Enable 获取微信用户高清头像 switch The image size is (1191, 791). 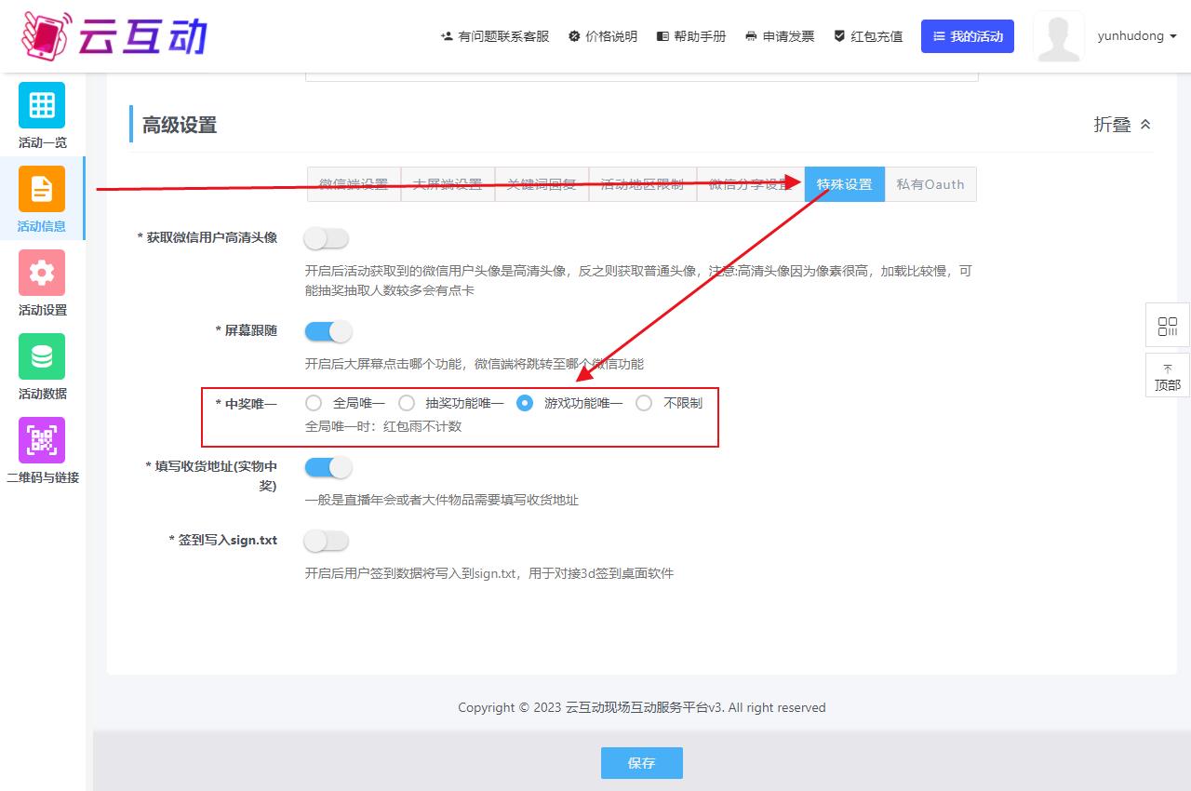(327, 238)
